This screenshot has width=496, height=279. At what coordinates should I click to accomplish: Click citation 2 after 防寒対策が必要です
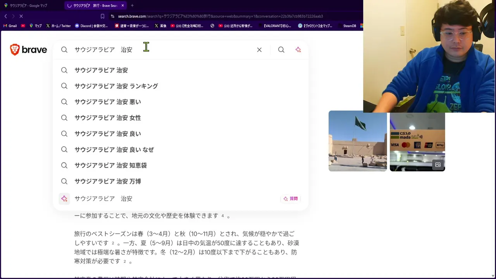coord(125,262)
